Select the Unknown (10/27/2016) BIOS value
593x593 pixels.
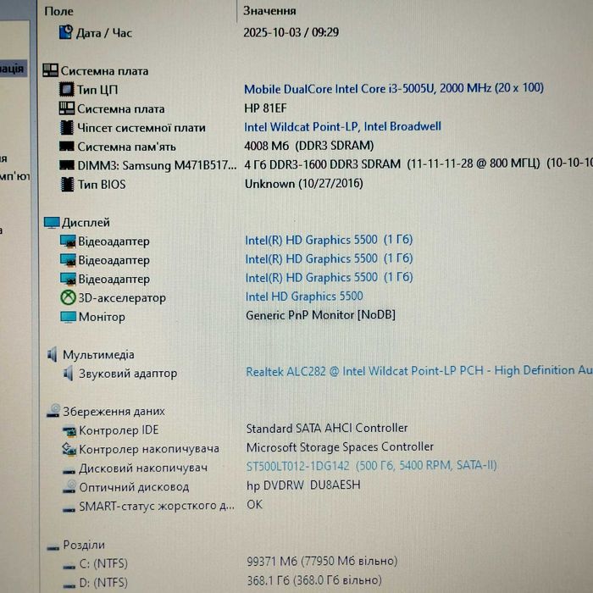(x=304, y=184)
